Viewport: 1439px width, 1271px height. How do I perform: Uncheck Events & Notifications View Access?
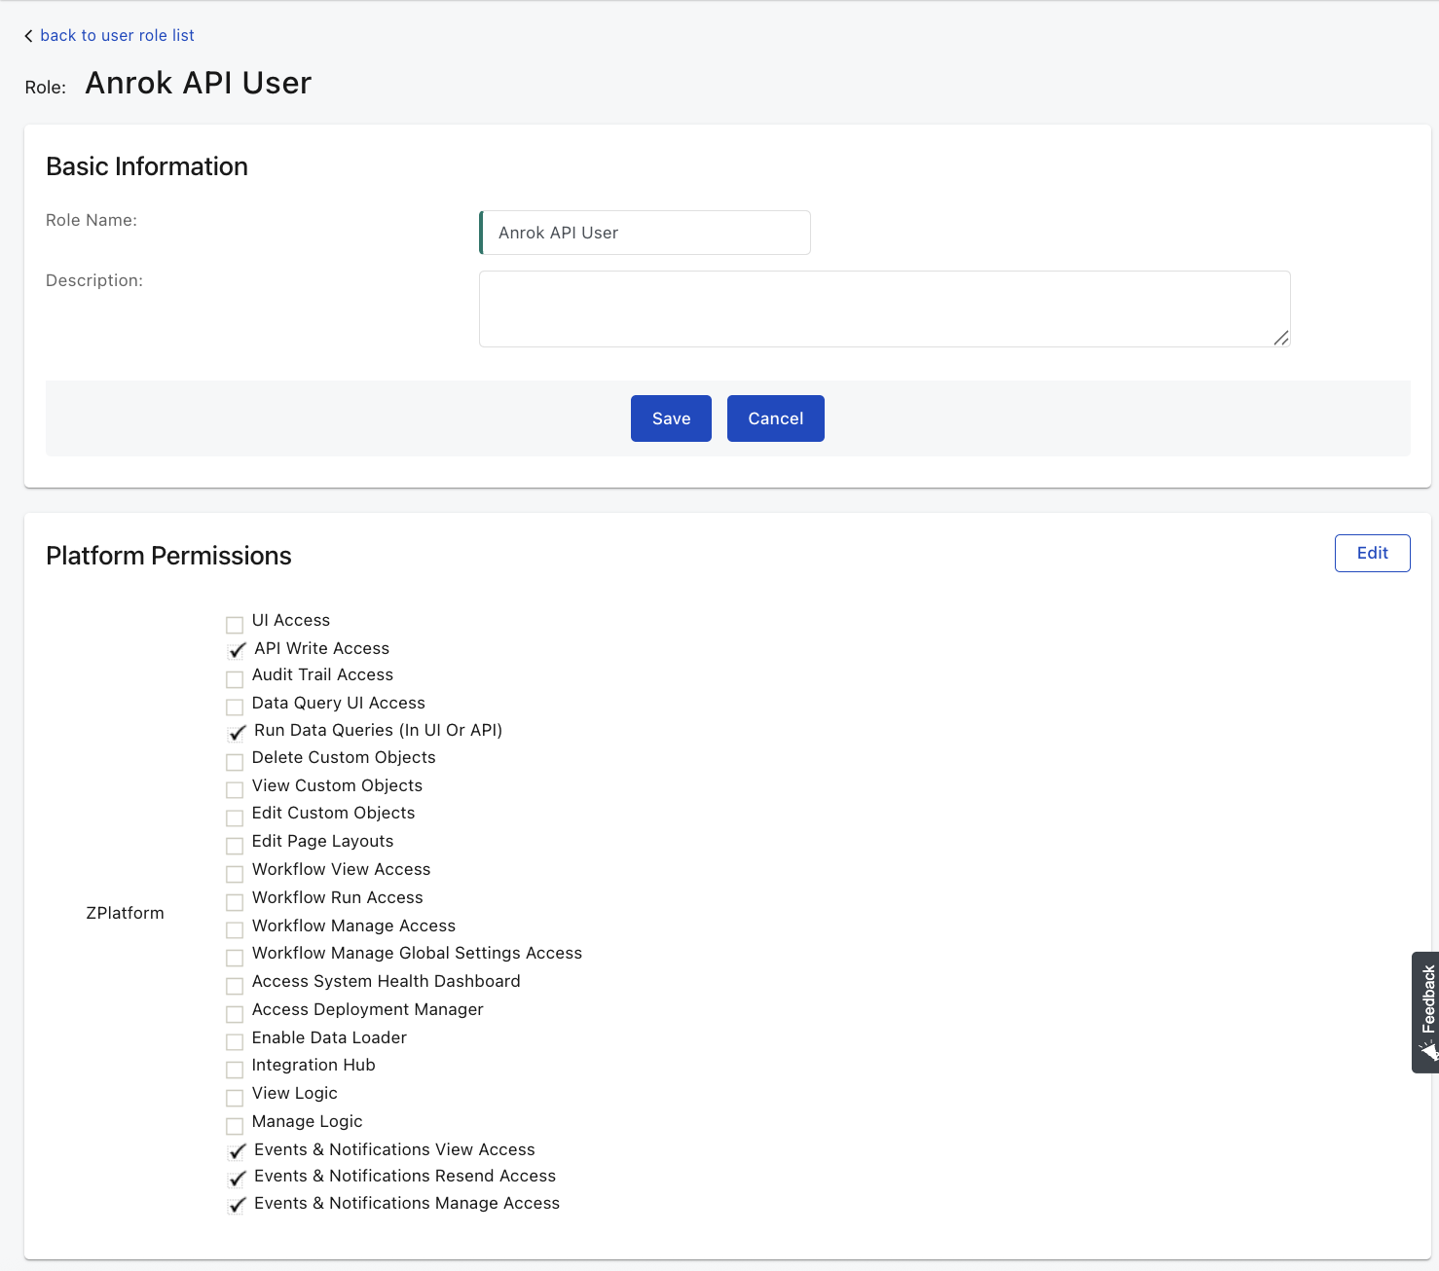[x=237, y=1152]
